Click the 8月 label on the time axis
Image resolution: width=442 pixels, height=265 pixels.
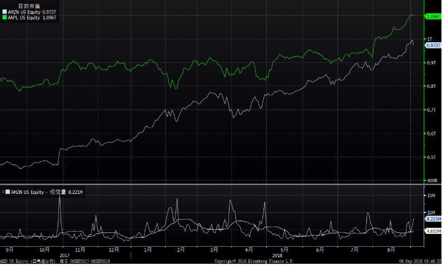coord(391,250)
